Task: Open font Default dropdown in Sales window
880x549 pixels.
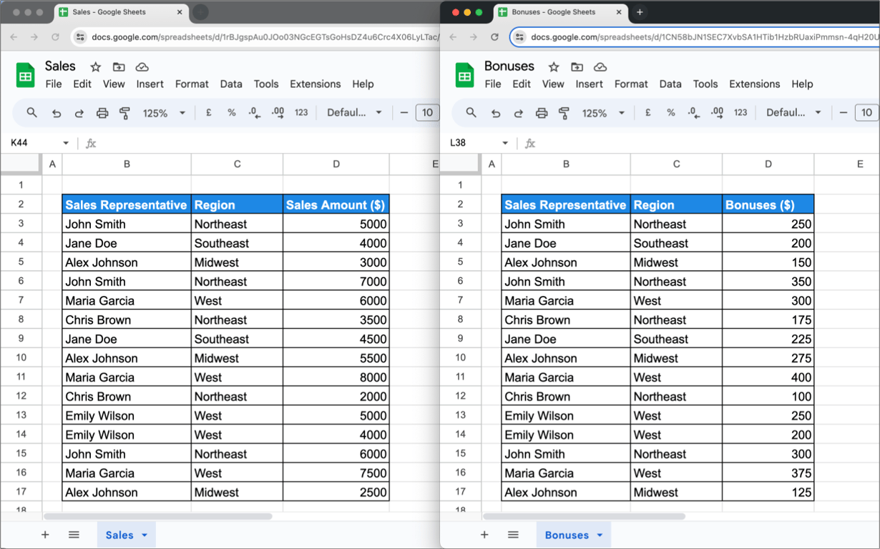Action: coord(379,113)
